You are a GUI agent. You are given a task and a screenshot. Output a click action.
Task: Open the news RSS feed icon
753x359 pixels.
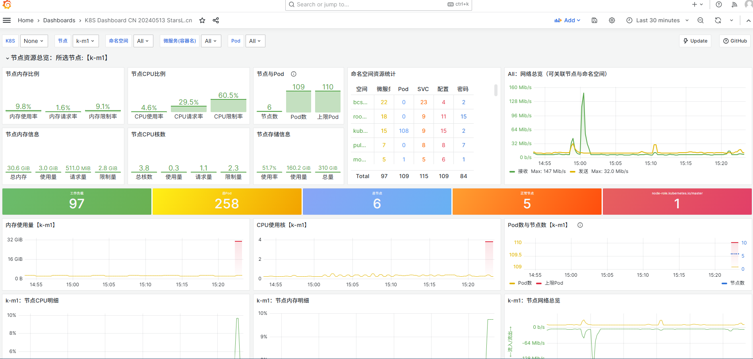pyautogui.click(x=734, y=4)
